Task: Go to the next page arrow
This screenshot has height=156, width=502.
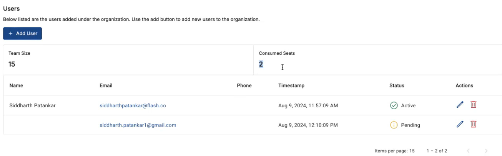Action: (x=486, y=151)
